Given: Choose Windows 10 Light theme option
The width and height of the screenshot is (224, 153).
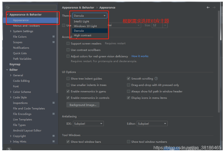Looking at the screenshot, I should click(90, 26).
